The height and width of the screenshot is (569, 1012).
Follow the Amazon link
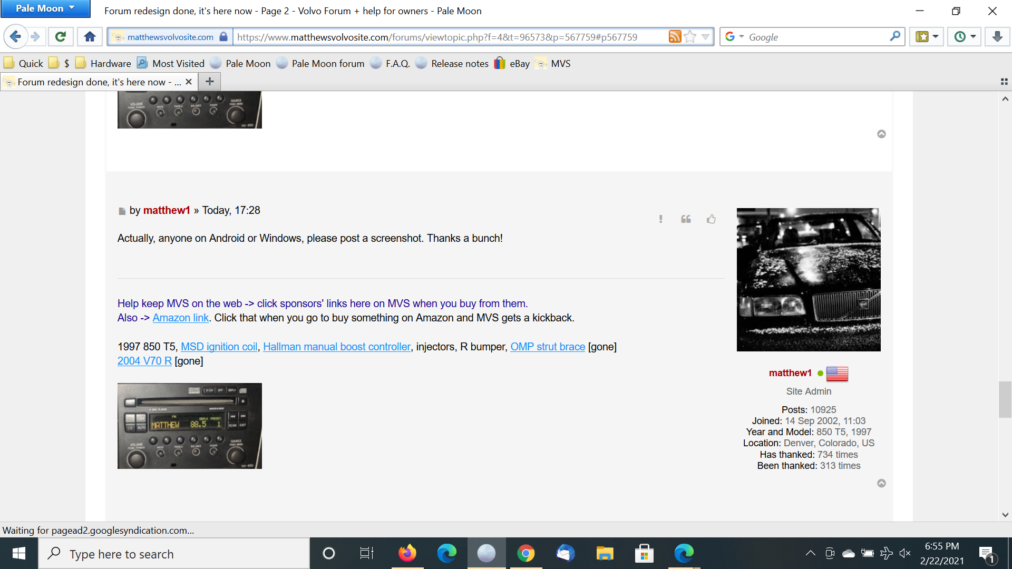pos(180,318)
